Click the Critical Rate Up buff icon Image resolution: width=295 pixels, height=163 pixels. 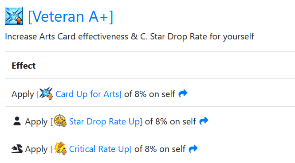pos(60,148)
